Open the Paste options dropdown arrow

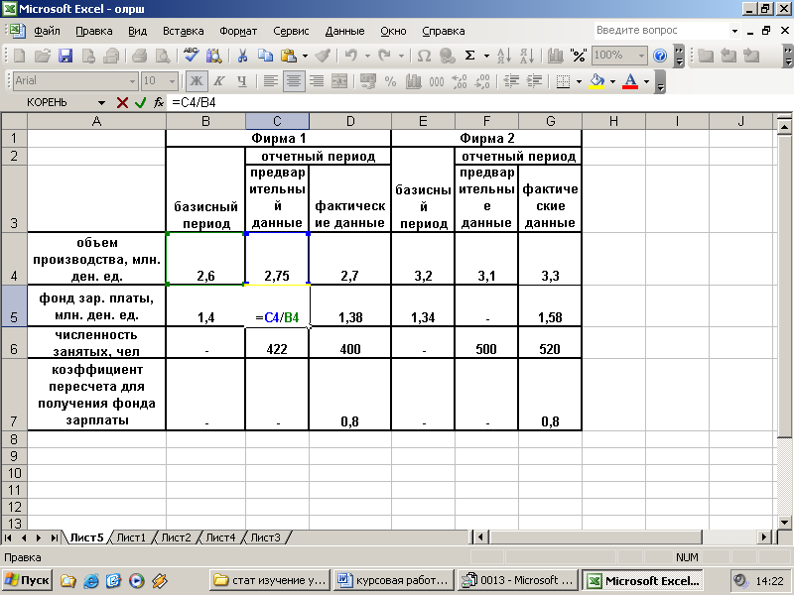tap(305, 56)
